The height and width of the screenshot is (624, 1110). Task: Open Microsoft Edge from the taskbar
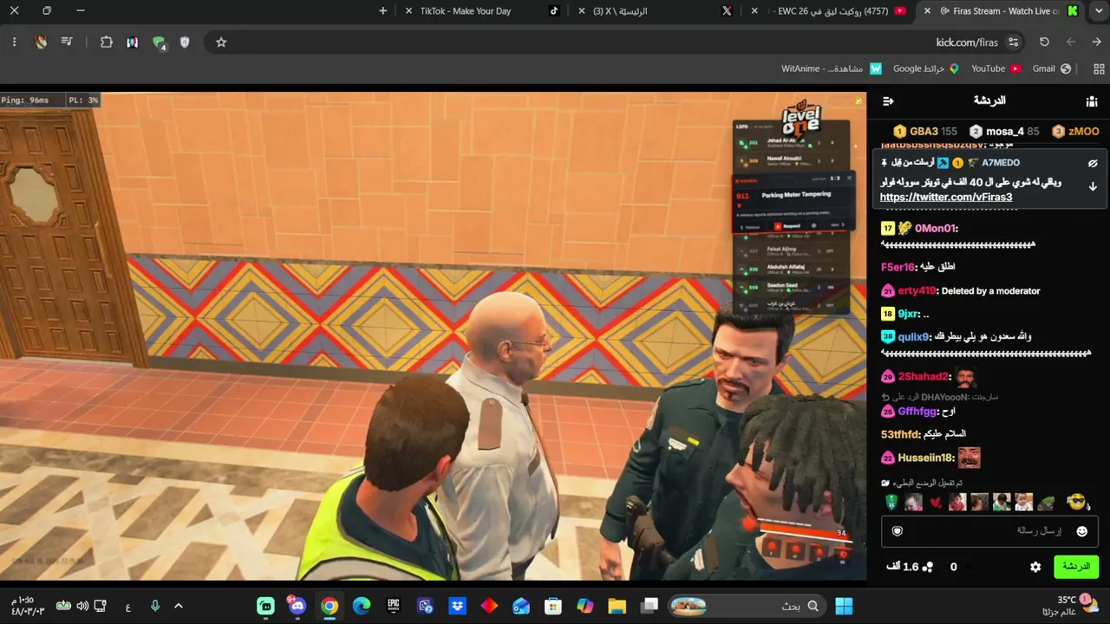pos(362,606)
